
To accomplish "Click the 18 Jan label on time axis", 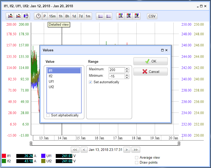I will click(136, 138).
